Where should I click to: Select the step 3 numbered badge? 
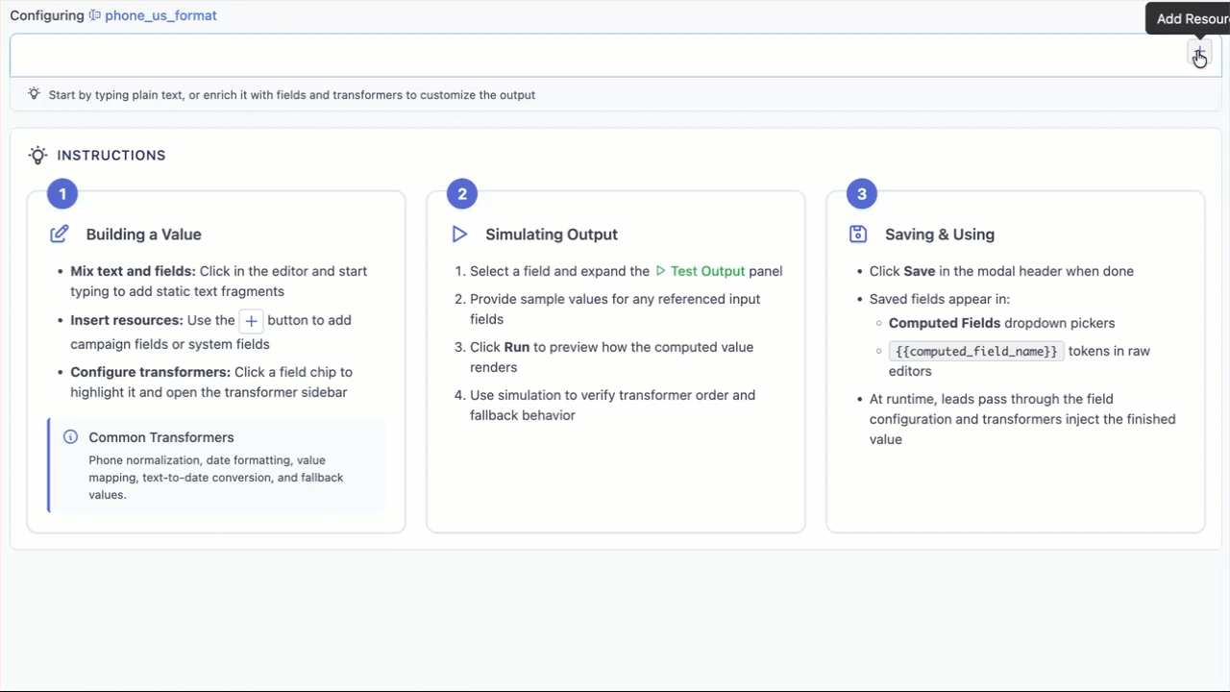(x=861, y=194)
